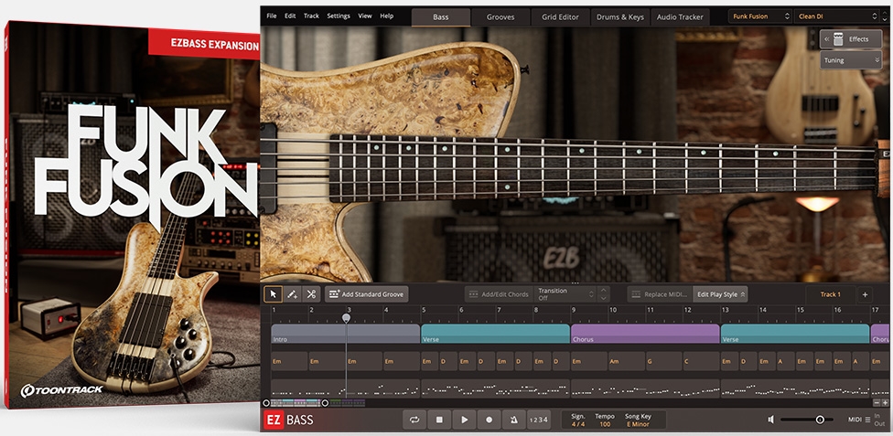Click the left handle of overview scrollbar

pos(266,403)
